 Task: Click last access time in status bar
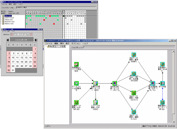[159, 126]
